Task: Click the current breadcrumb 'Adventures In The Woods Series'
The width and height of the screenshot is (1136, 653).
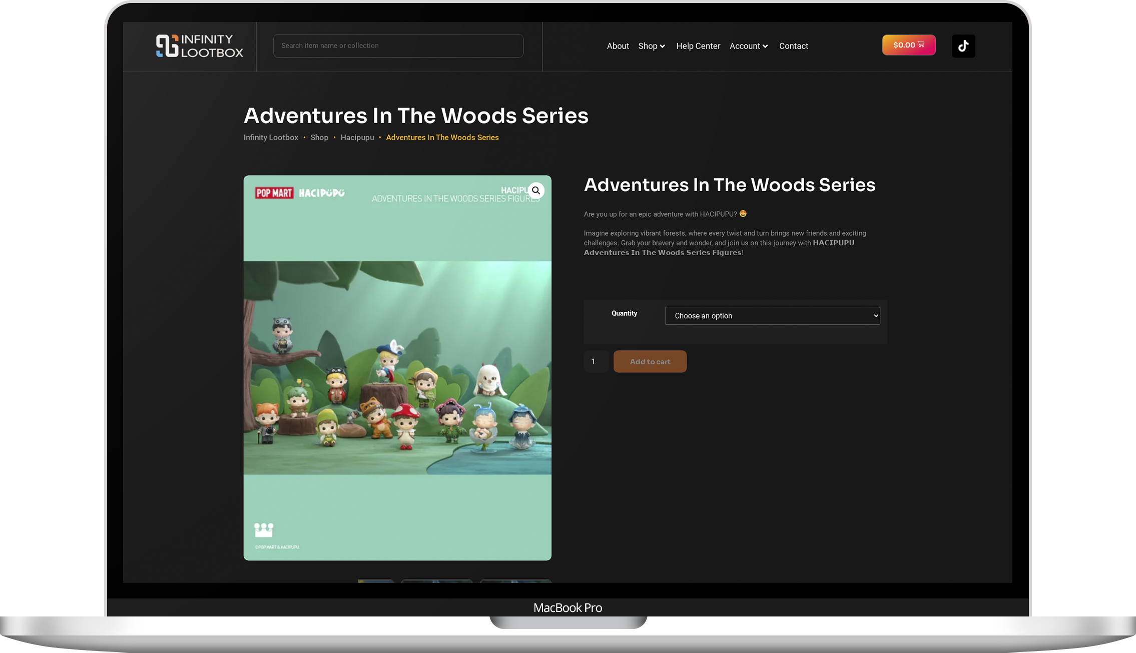Action: click(442, 138)
